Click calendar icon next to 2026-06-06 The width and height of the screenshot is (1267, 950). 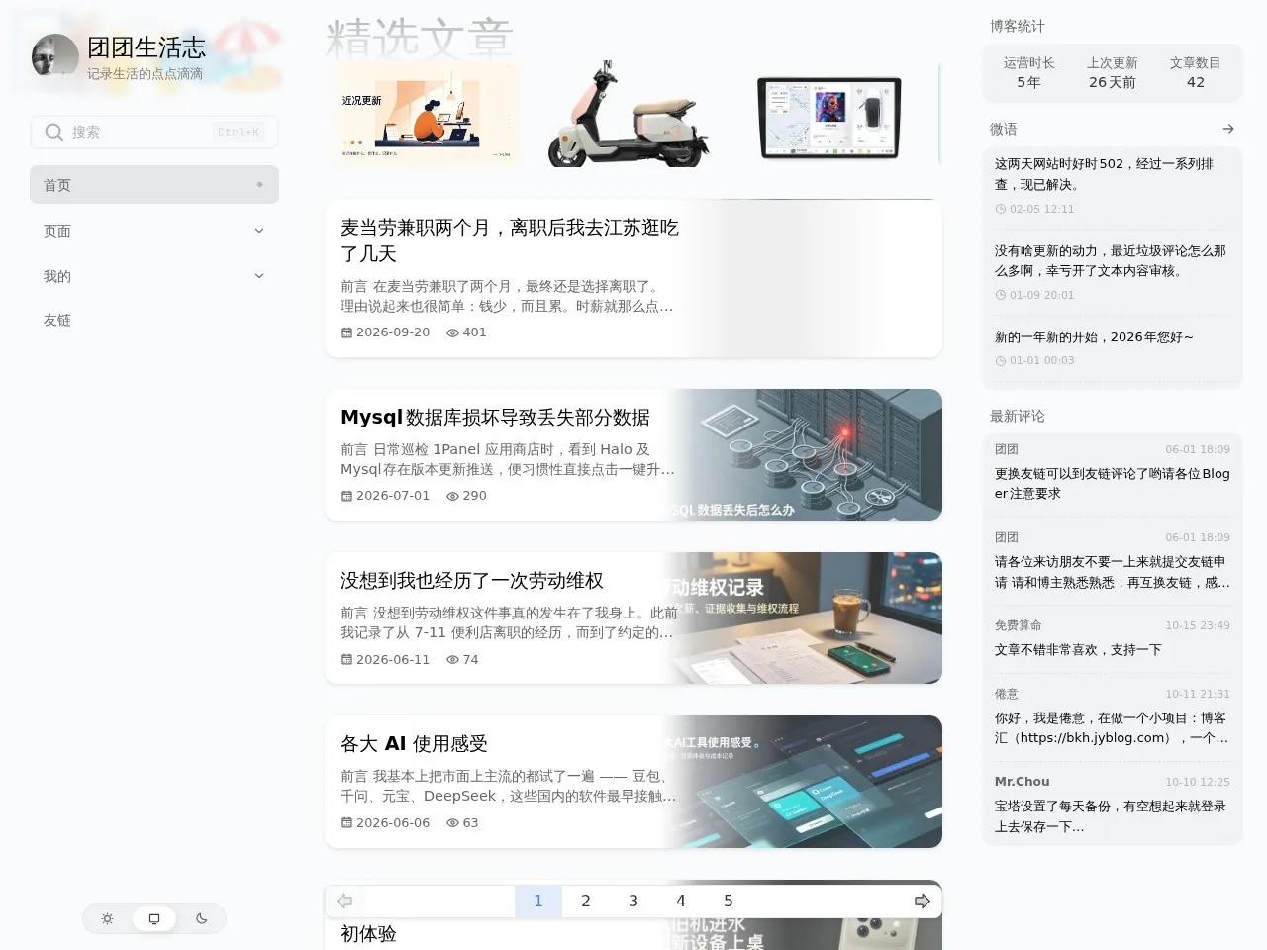(x=346, y=822)
